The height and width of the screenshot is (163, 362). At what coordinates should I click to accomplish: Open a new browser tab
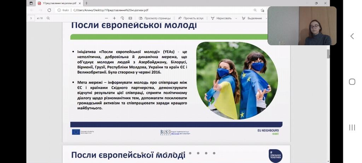click(x=87, y=3)
